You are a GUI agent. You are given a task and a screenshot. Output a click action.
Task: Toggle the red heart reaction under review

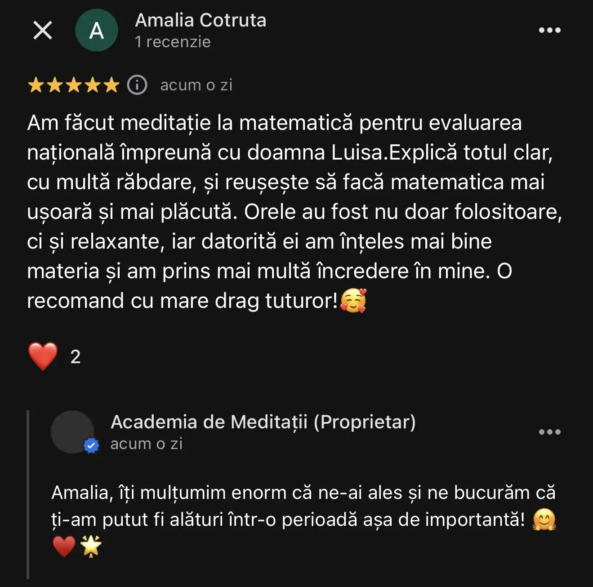[x=43, y=356]
